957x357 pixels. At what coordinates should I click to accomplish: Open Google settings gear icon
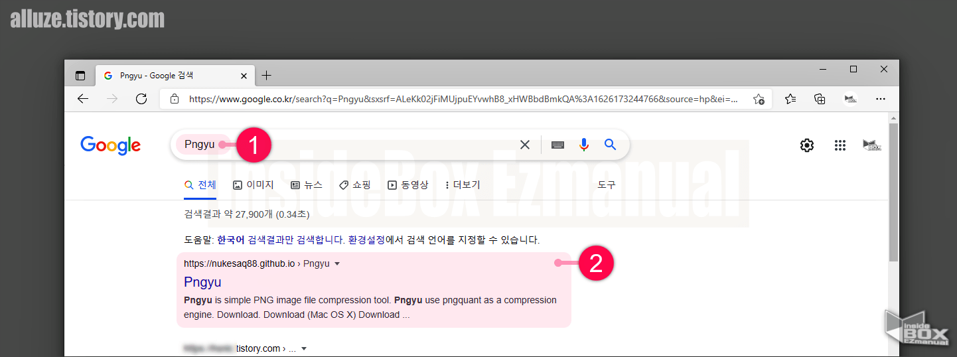[x=807, y=145]
